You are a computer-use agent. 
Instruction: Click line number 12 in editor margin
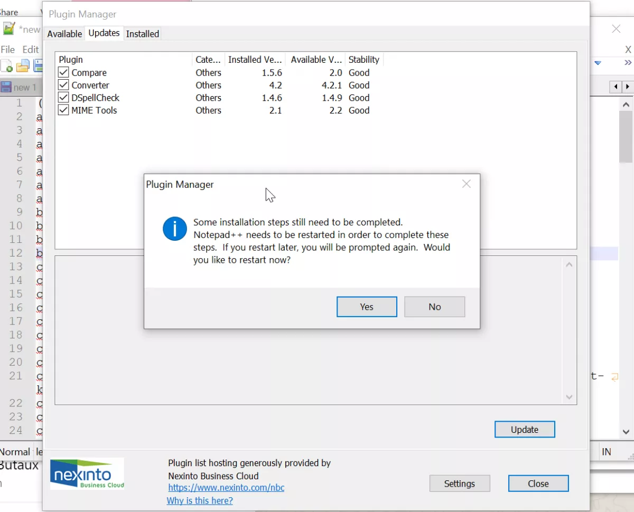[16, 253]
